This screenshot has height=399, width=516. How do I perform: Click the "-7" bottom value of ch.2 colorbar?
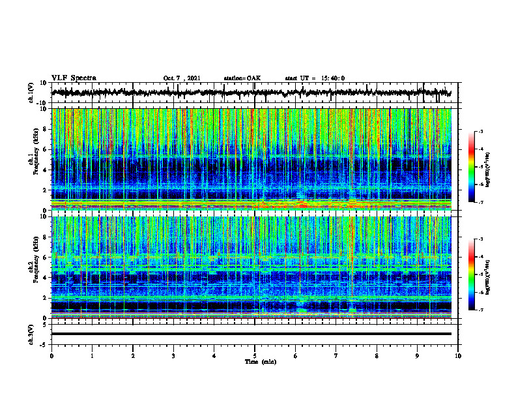point(480,310)
